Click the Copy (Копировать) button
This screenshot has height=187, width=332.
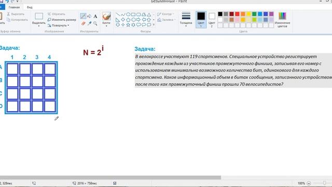click(17, 20)
